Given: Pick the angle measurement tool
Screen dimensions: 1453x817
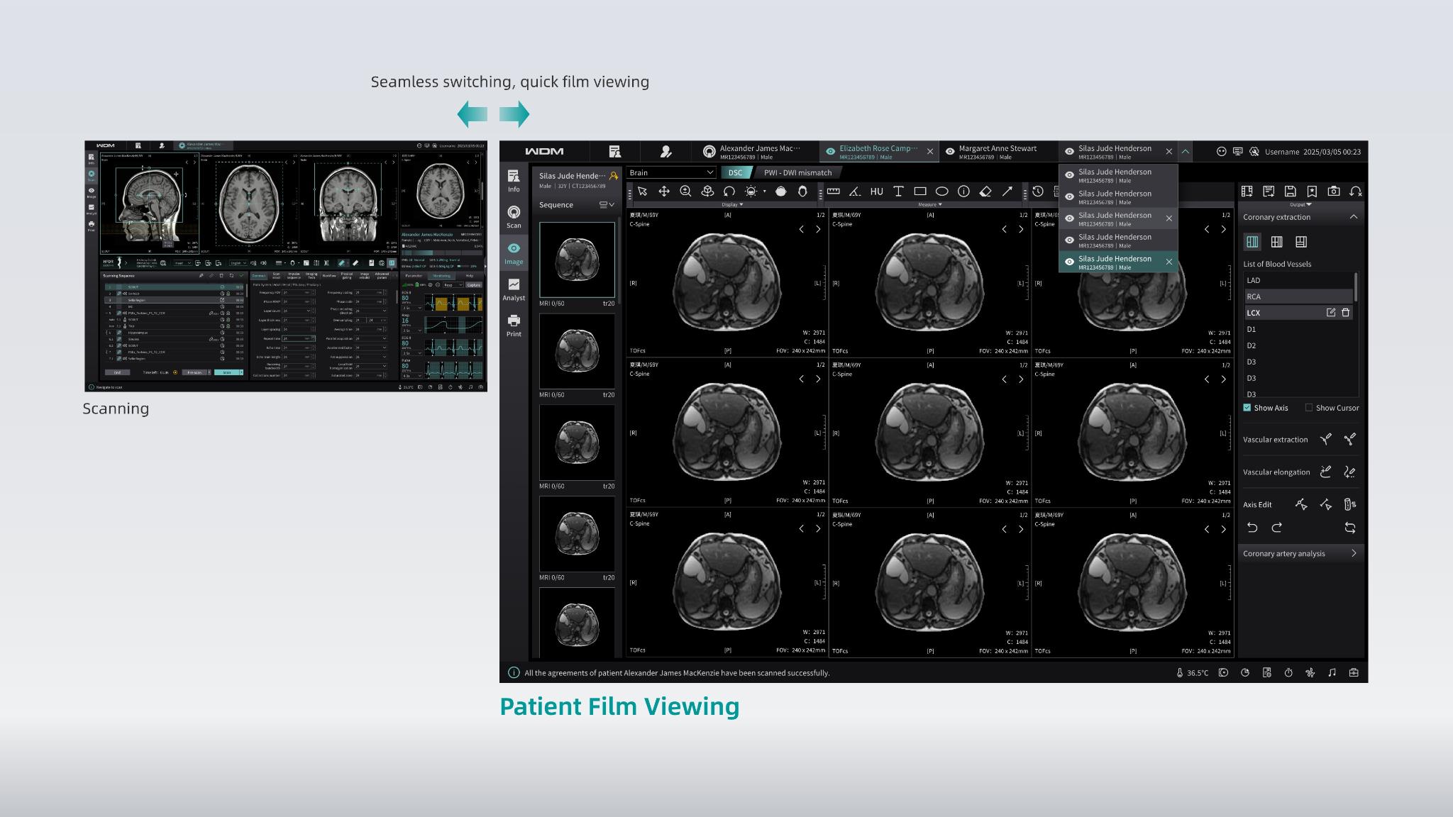Looking at the screenshot, I should [x=855, y=191].
